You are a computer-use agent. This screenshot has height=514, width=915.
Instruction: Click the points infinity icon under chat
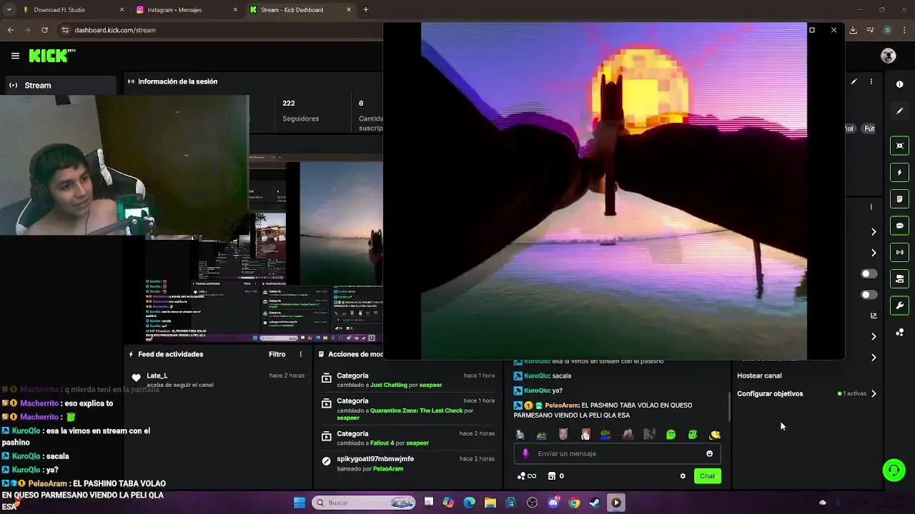tap(527, 476)
